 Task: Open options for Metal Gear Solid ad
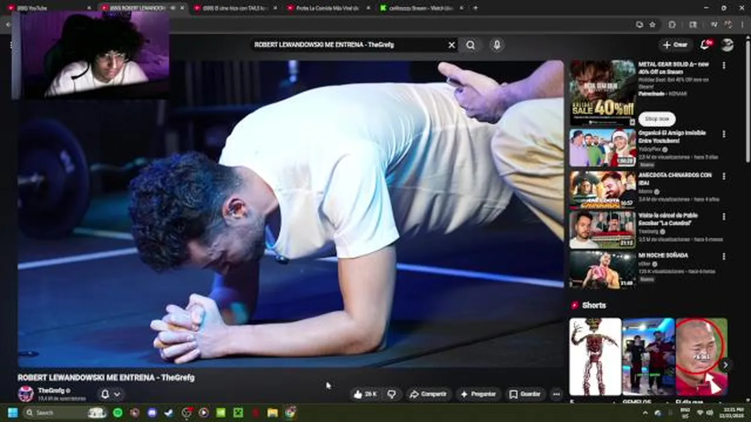pos(723,66)
